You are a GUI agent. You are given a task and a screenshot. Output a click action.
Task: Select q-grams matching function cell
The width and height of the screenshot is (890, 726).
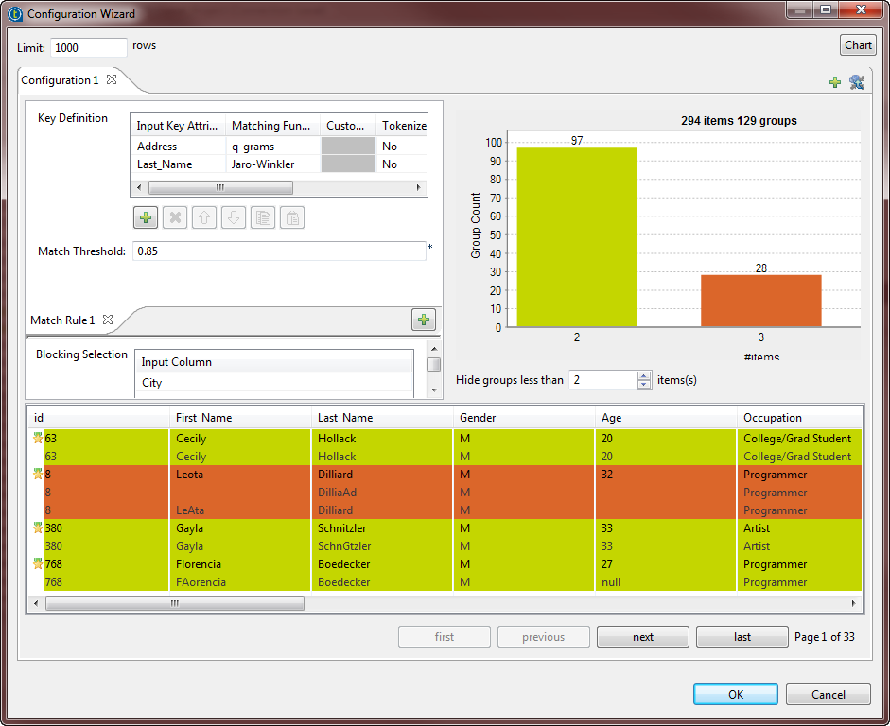coord(272,147)
